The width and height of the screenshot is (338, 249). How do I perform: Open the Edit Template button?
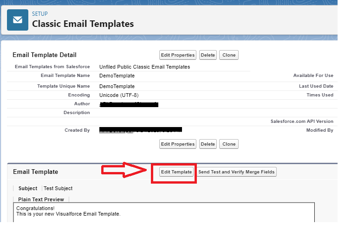[x=176, y=172]
